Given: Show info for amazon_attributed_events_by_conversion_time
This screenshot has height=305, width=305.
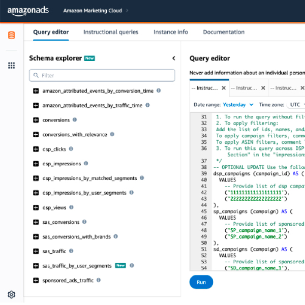Looking at the screenshot, I should 159,90.
